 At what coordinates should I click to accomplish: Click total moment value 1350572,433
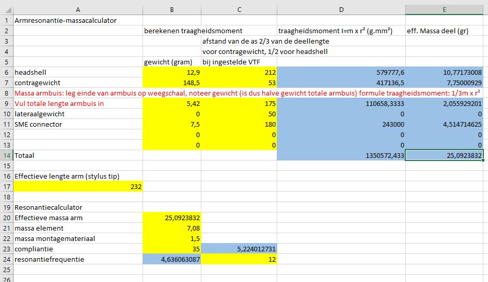341,156
